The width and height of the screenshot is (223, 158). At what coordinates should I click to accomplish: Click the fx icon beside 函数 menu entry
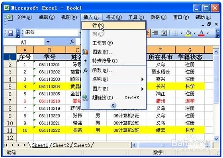85,70
